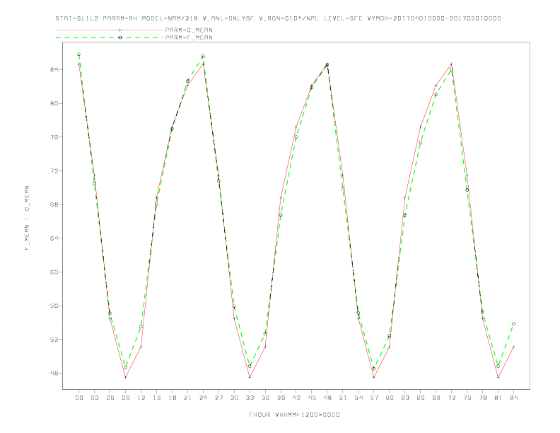Click x-axis tick label 24
Image resolution: width=560 pixels, height=433 pixels.
[203, 398]
